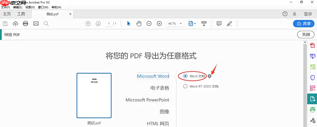Image resolution: width=317 pixels, height=127 pixels.
Task: Click the 测试.pdf filename under thumbnail
Action: pos(94,123)
